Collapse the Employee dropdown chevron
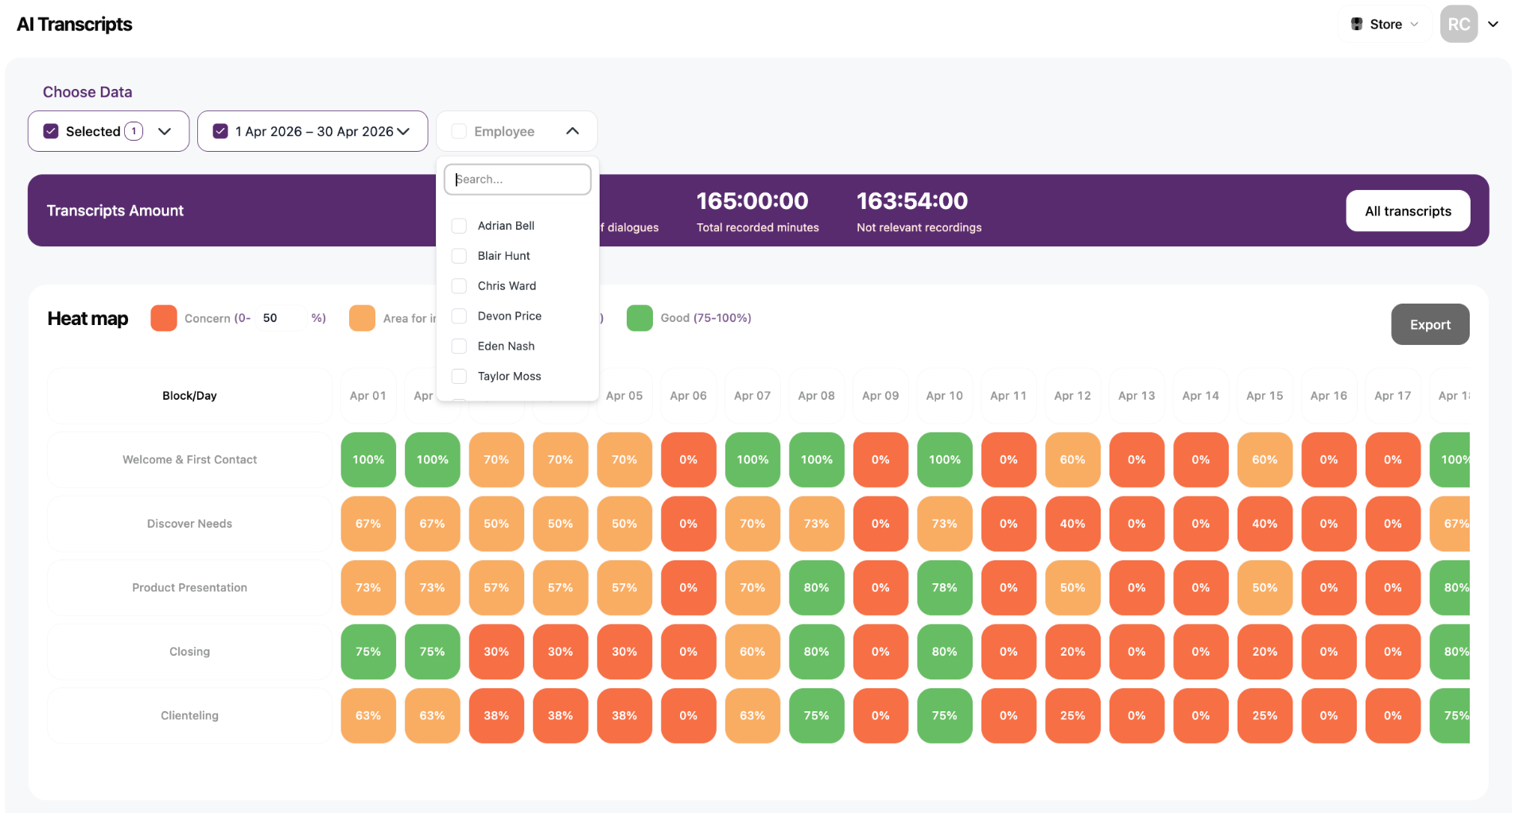Viewport: 1527px width, 813px height. coord(573,131)
